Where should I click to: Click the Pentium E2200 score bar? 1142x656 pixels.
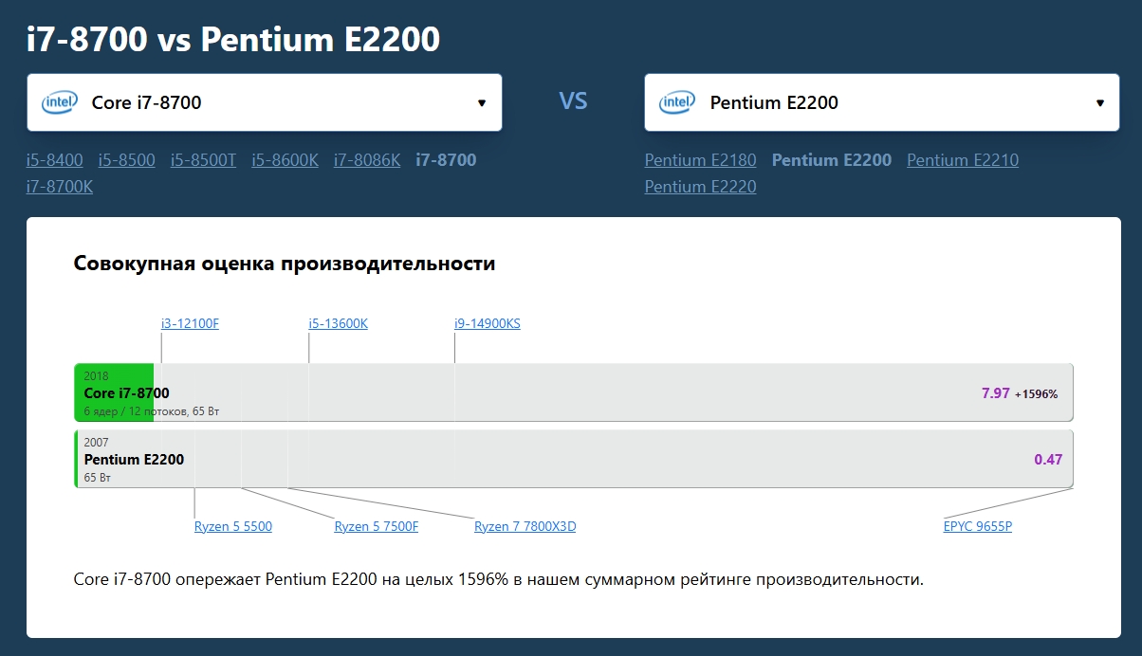point(574,459)
